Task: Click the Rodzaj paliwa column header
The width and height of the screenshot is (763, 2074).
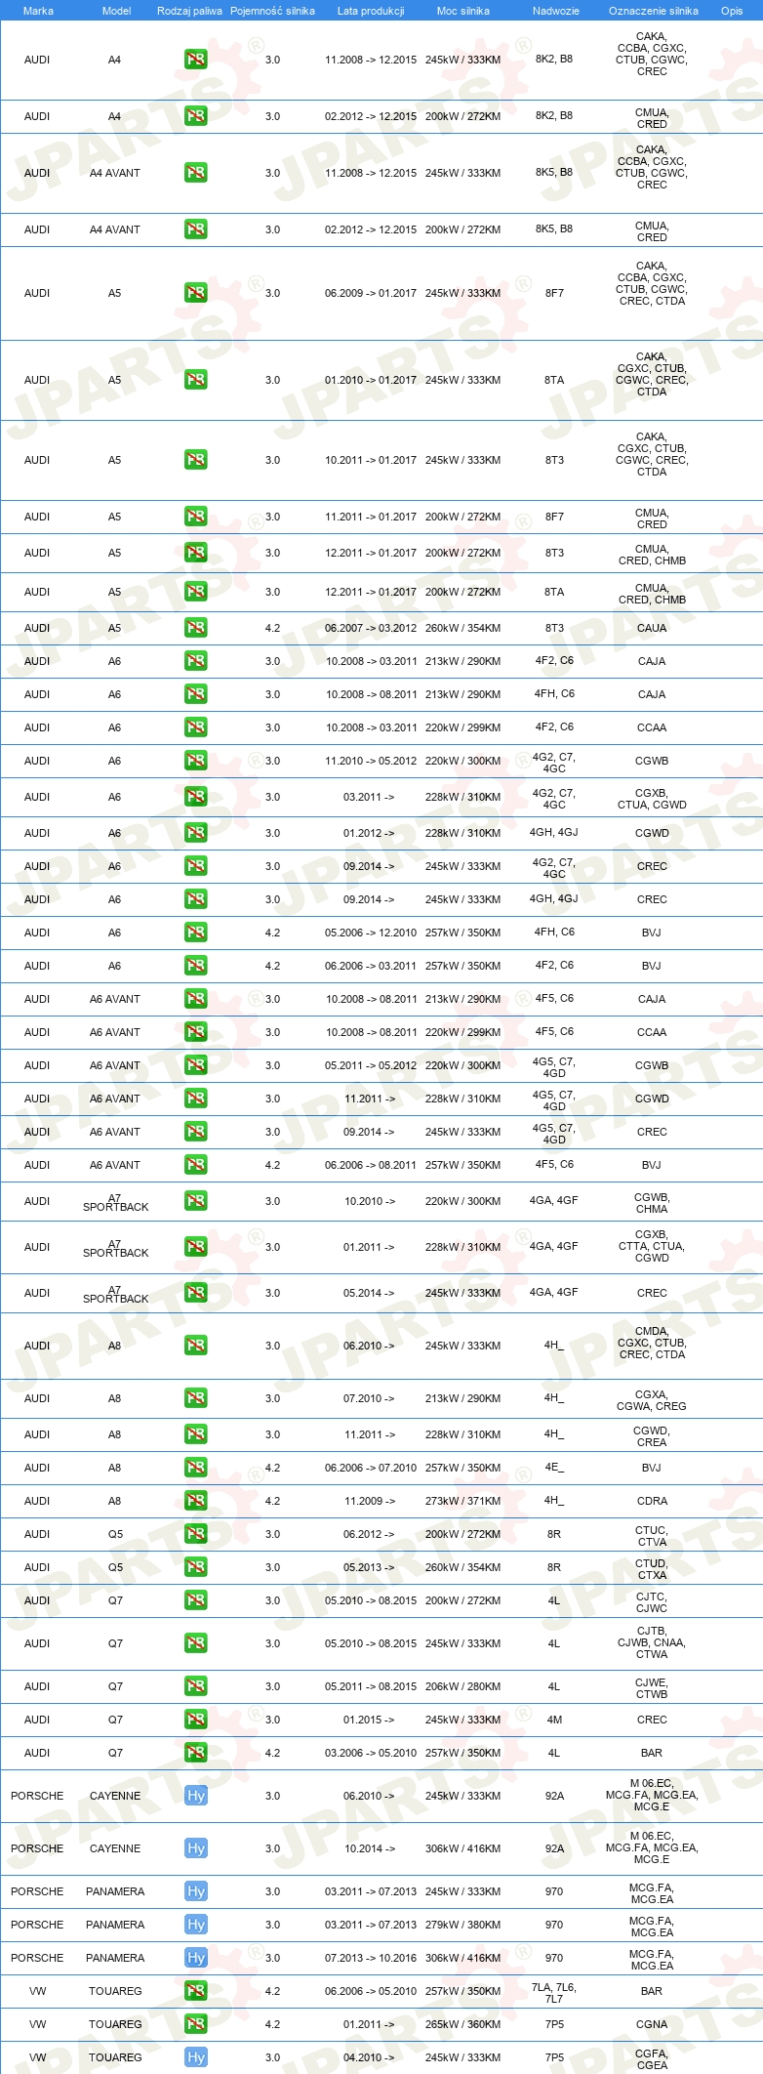Action: coord(189,11)
